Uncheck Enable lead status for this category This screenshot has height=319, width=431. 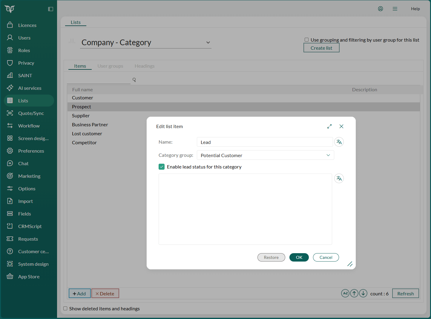click(x=162, y=167)
